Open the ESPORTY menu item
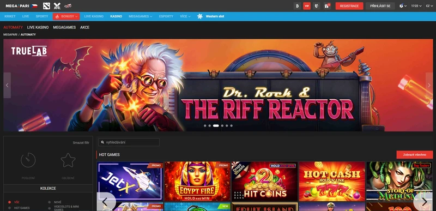 point(166,16)
